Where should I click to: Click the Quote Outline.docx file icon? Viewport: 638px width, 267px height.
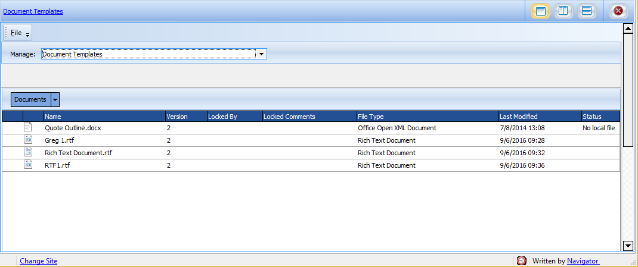click(x=28, y=127)
